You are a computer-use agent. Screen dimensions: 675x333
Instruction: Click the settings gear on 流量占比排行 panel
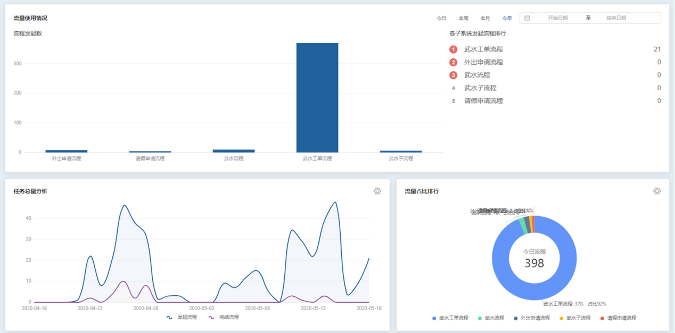(656, 191)
